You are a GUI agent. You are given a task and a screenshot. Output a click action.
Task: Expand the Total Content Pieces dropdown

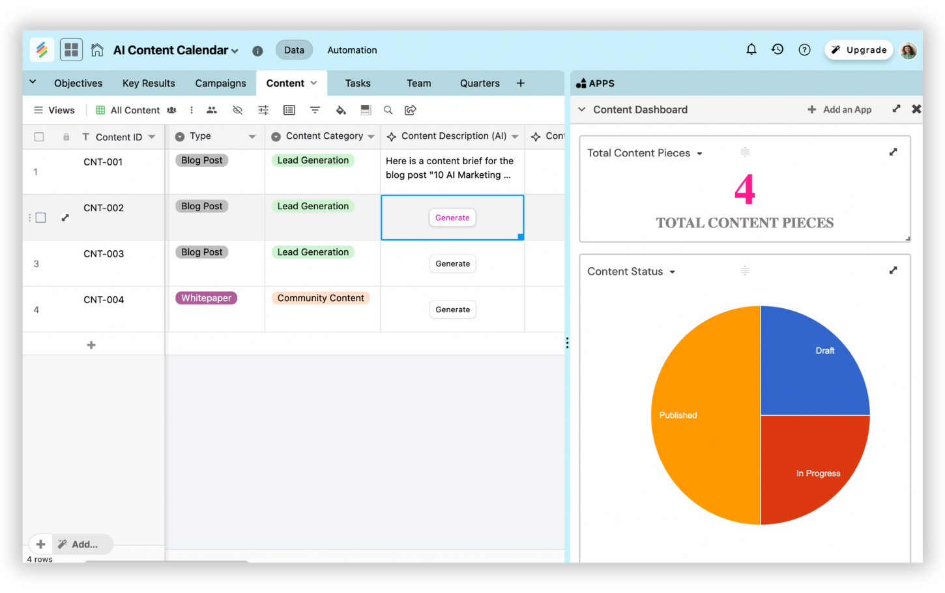699,154
